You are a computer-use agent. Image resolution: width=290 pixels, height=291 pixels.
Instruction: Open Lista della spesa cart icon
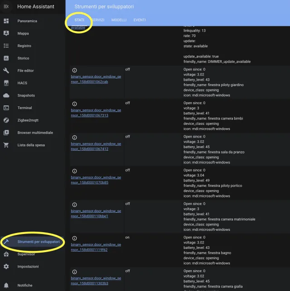tap(6, 145)
